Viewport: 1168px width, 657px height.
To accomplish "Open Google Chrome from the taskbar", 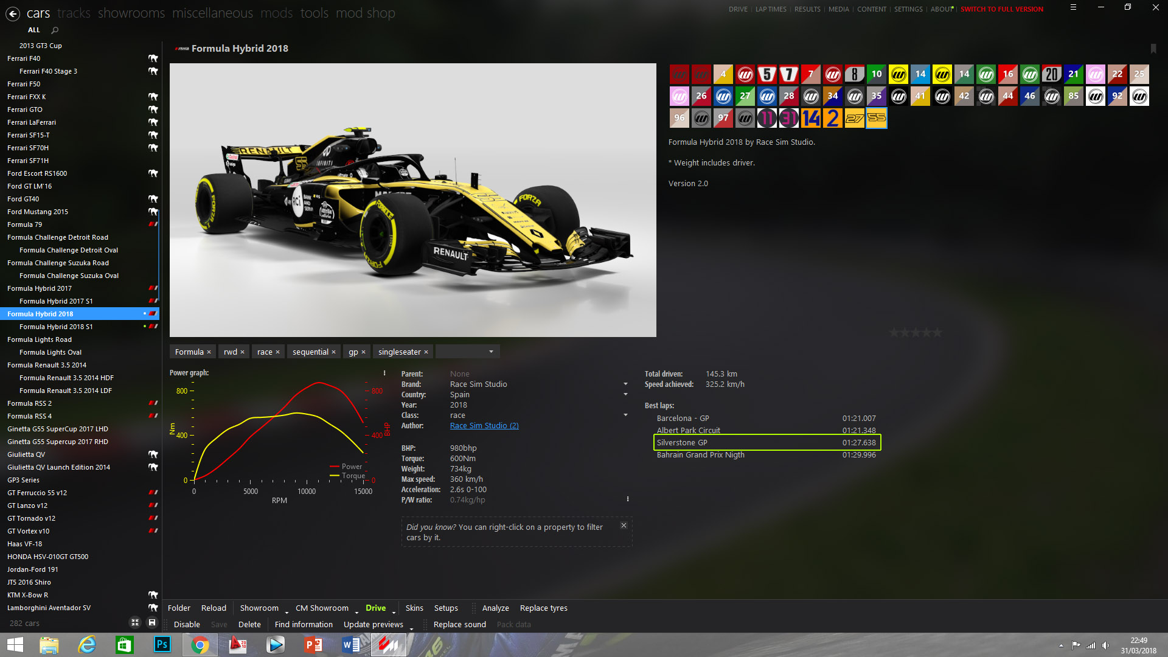I will pos(200,644).
